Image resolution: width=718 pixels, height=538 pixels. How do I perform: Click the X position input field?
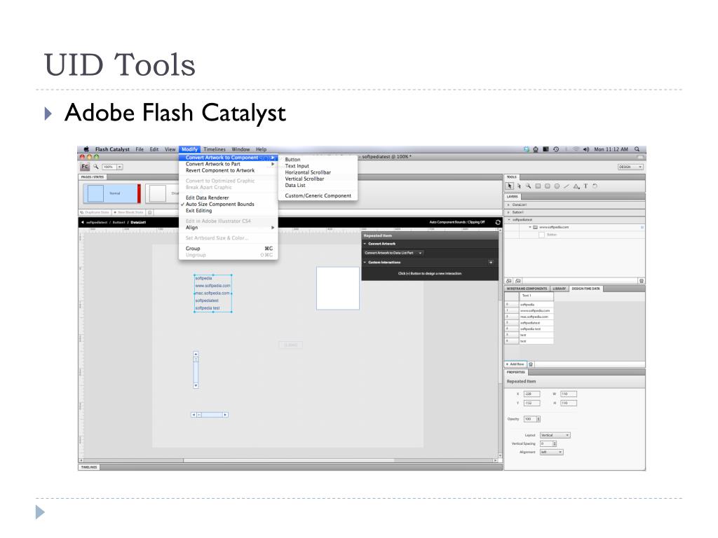point(531,394)
